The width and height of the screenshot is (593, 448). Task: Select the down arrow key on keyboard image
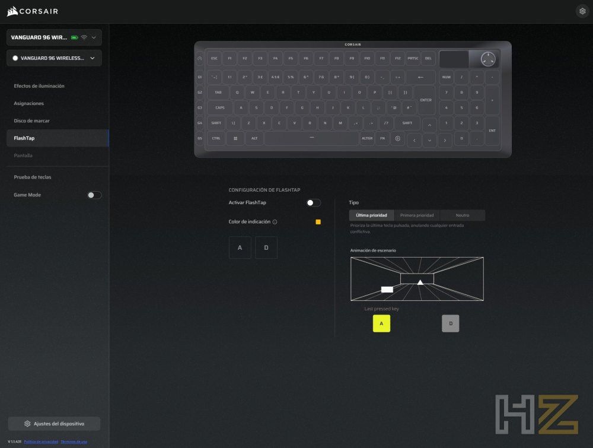tap(429, 140)
